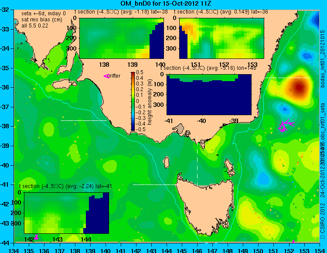Screen dimensions: 327x253
Task: Click the 0 label on the color bar
Action: 138,101
